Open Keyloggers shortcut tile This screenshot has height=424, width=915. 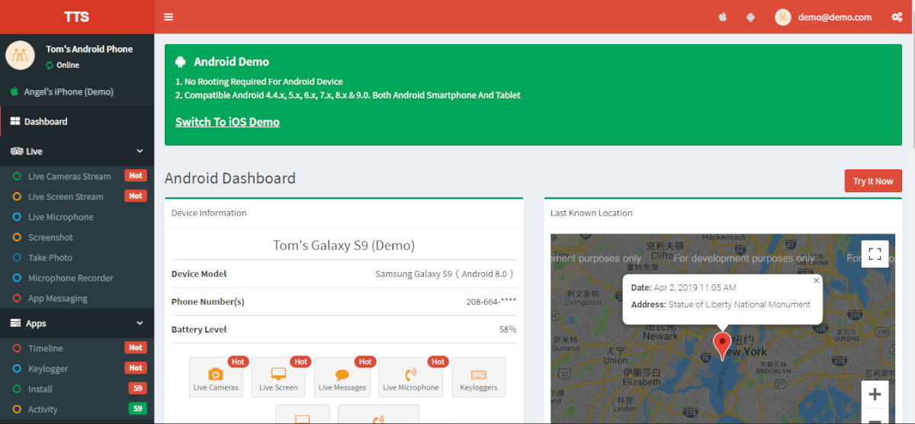478,377
